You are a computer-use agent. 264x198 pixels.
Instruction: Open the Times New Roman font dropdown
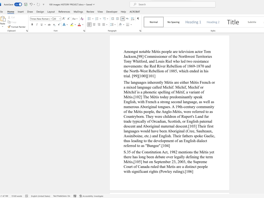[x=51, y=19]
